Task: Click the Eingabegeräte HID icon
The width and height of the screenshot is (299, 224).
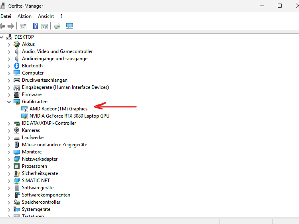Action: tap(17, 87)
